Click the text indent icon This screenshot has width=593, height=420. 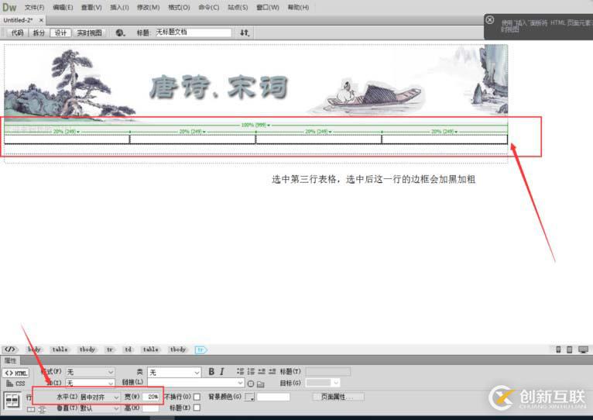click(x=272, y=371)
